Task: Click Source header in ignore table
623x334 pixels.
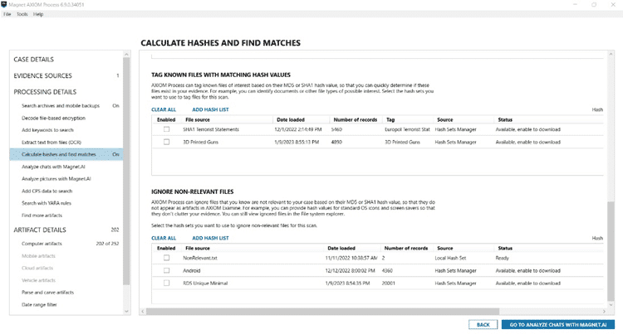Action: [x=445, y=249]
